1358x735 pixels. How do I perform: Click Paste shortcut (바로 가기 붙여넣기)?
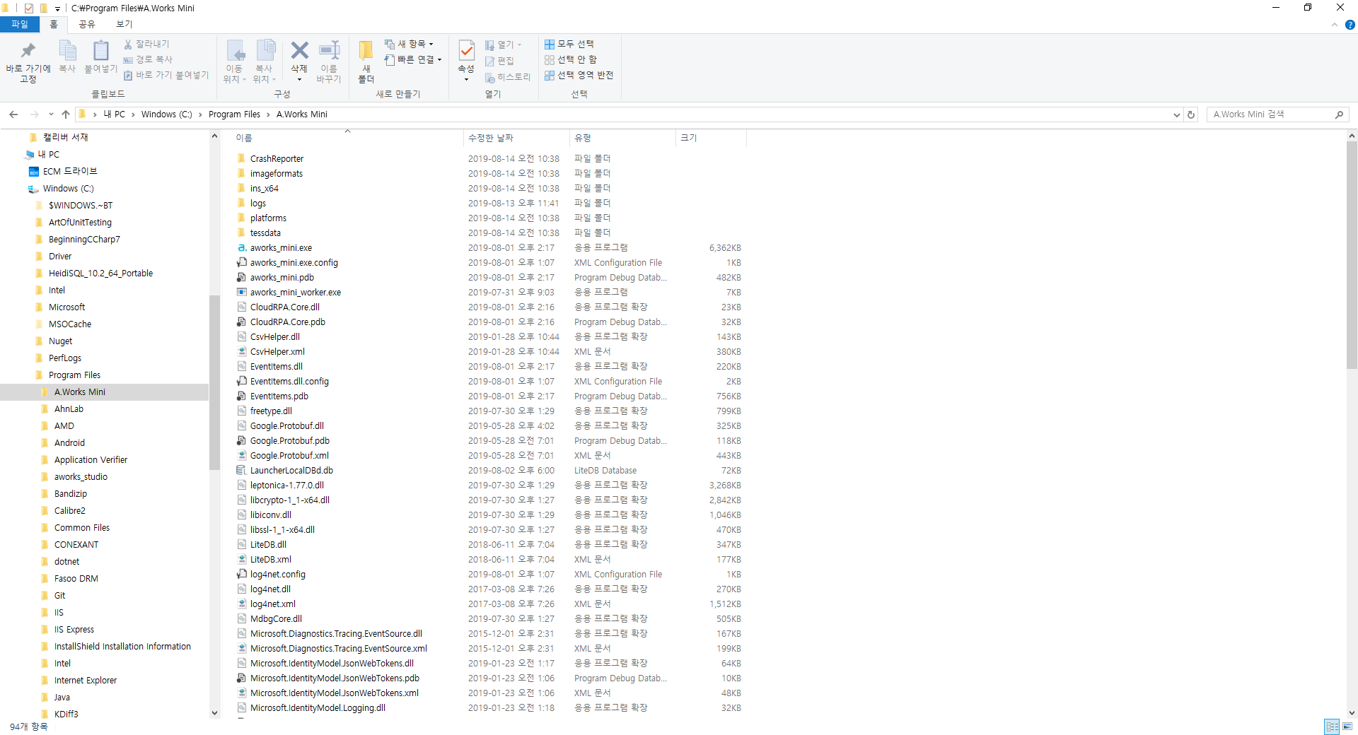pyautogui.click(x=167, y=75)
